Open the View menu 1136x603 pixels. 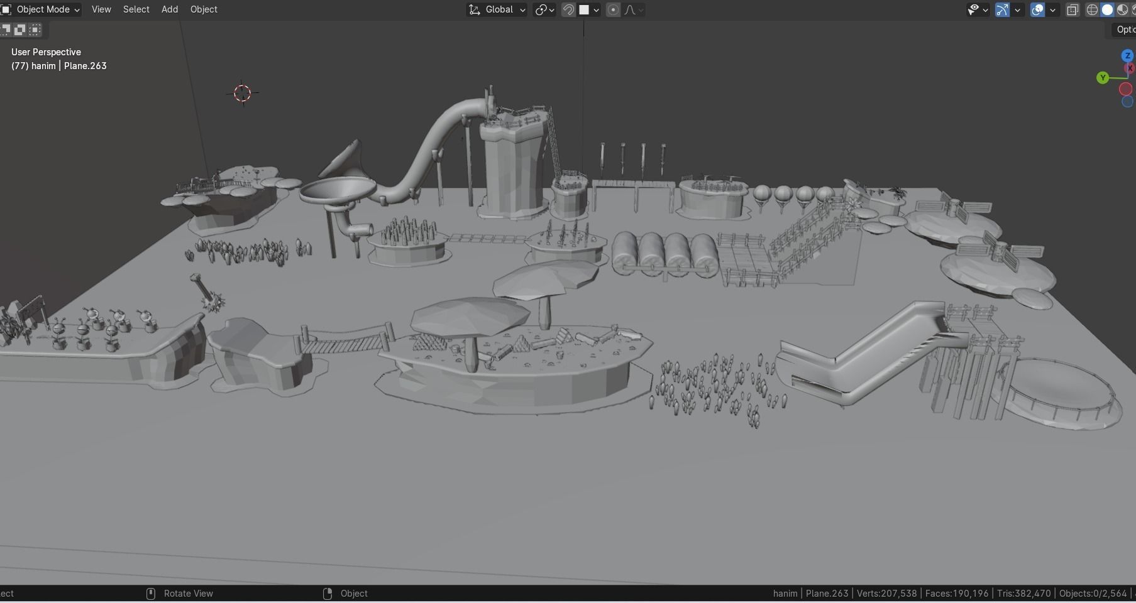[x=101, y=9]
